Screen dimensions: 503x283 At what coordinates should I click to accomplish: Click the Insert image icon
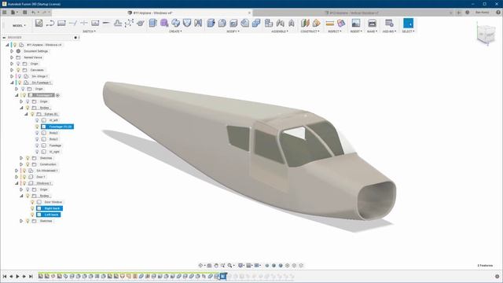click(x=356, y=23)
